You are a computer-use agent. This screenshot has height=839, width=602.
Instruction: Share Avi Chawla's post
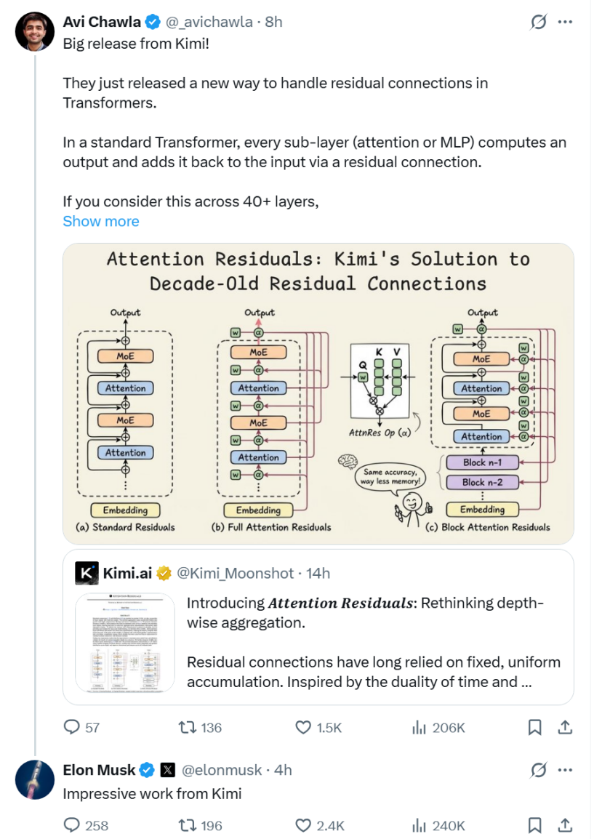point(564,727)
